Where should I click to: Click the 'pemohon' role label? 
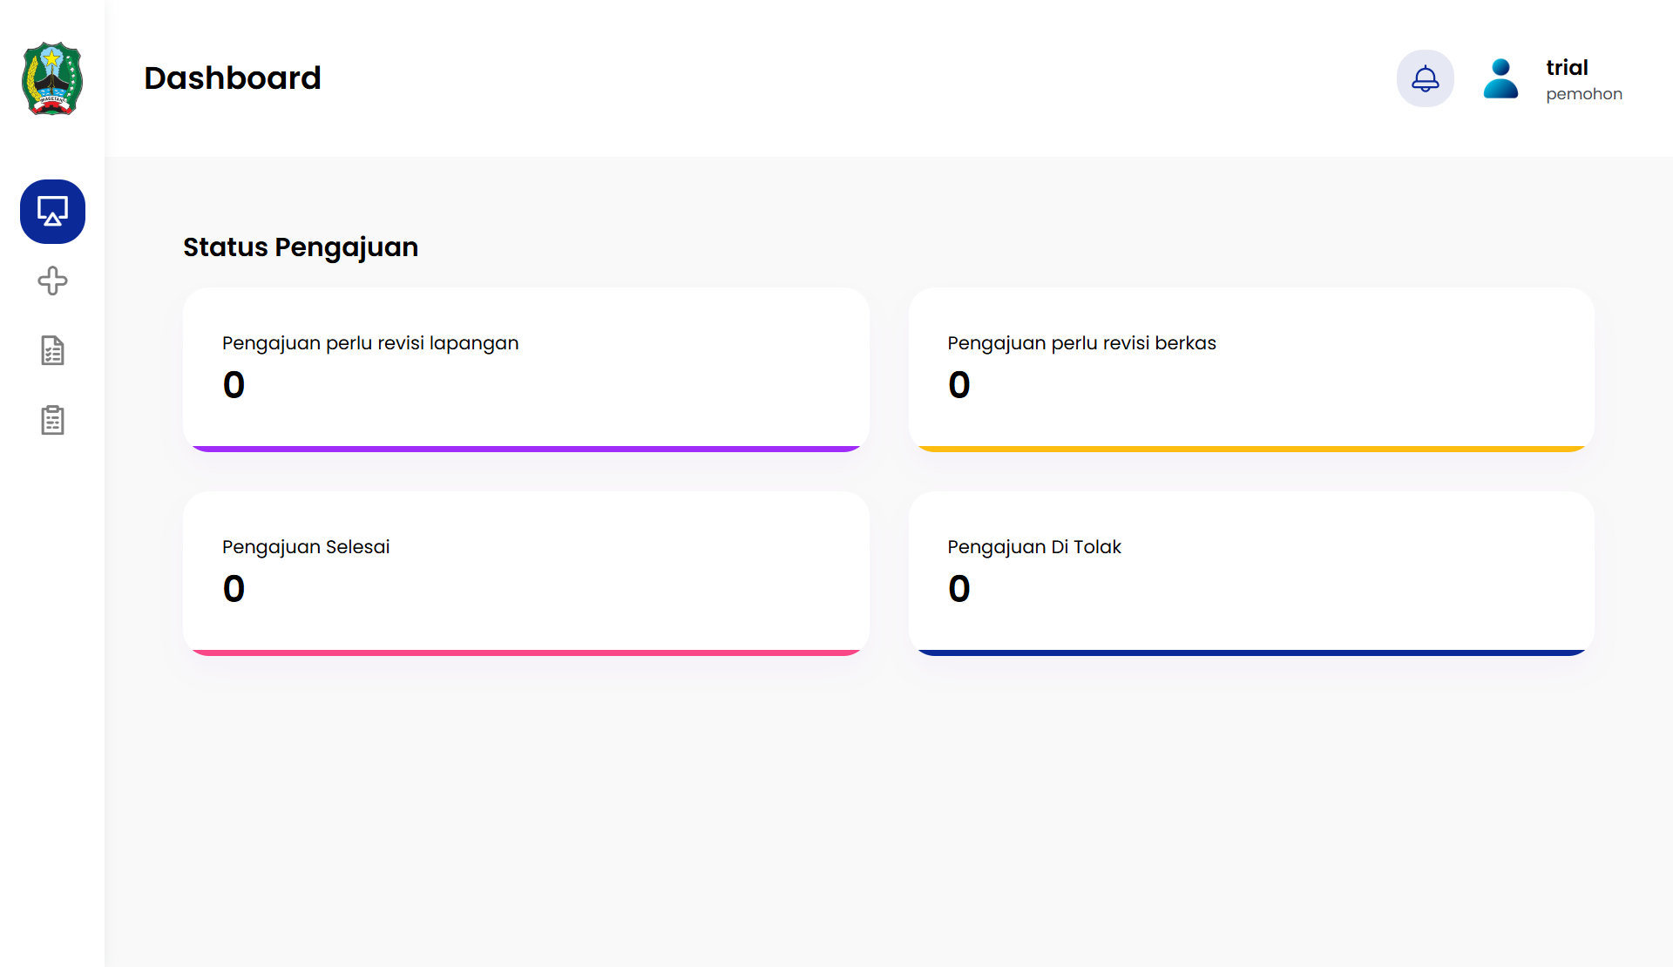pos(1583,94)
